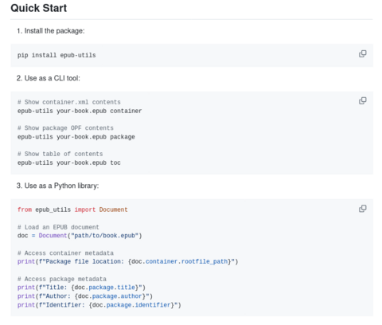Image resolution: width=382 pixels, height=325 pixels.
Task: Copy the pip install command
Action: click(362, 54)
